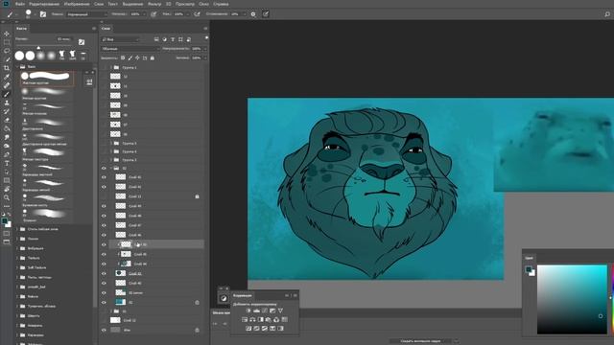Open the Фильтр menu
The width and height of the screenshot is (614, 345).
pos(154,4)
